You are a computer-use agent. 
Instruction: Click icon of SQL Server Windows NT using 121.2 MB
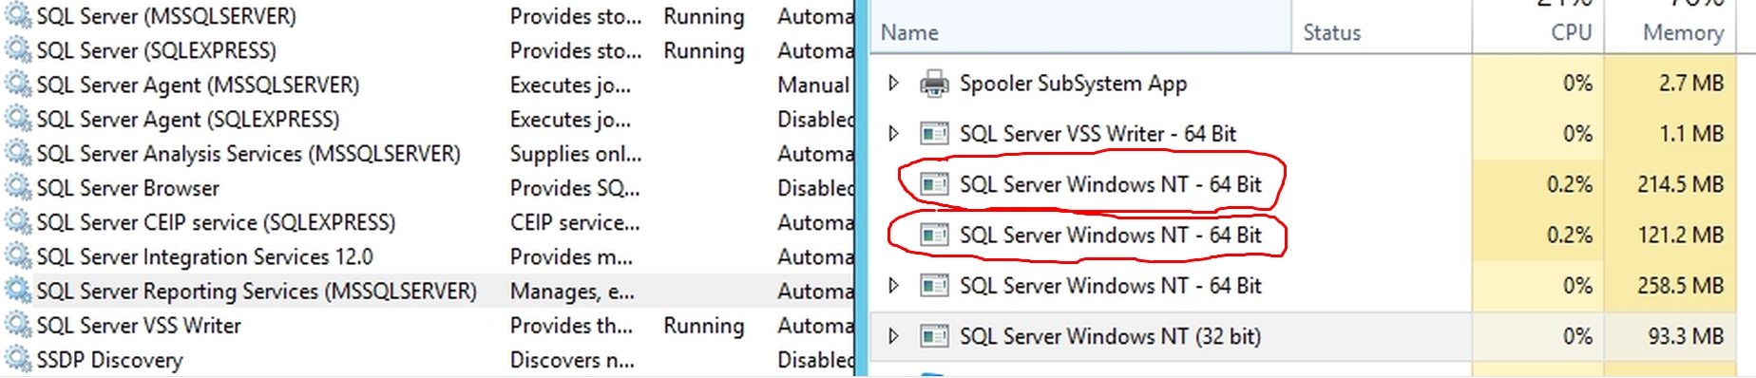934,235
